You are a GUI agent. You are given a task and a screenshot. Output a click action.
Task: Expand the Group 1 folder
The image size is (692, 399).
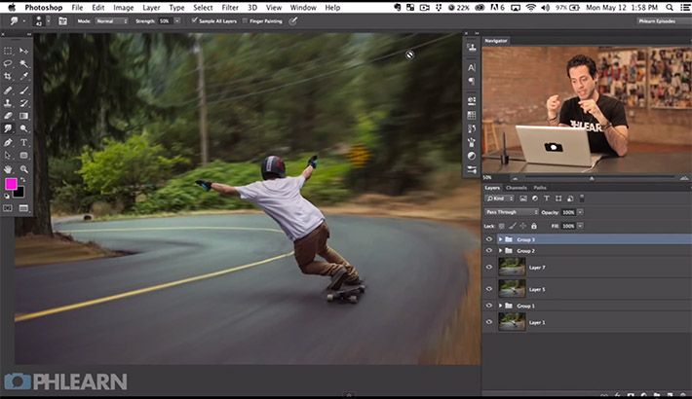[x=500, y=306]
